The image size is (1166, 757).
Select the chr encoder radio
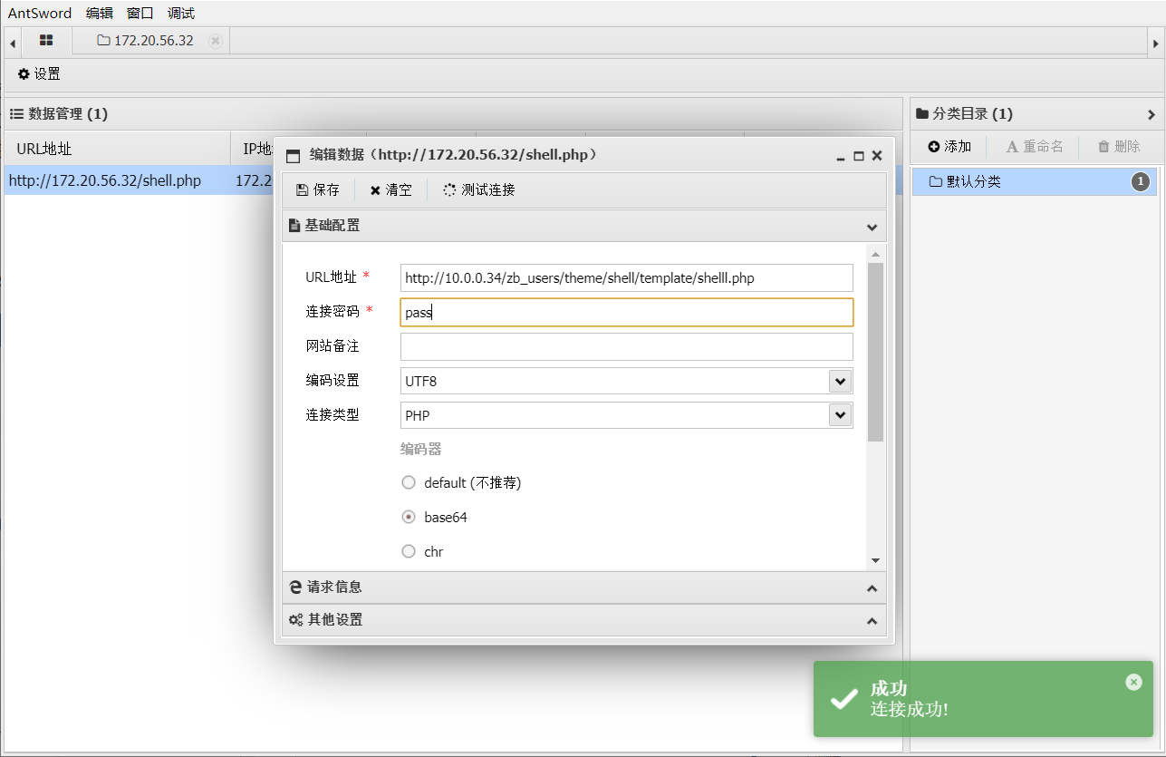tap(409, 551)
